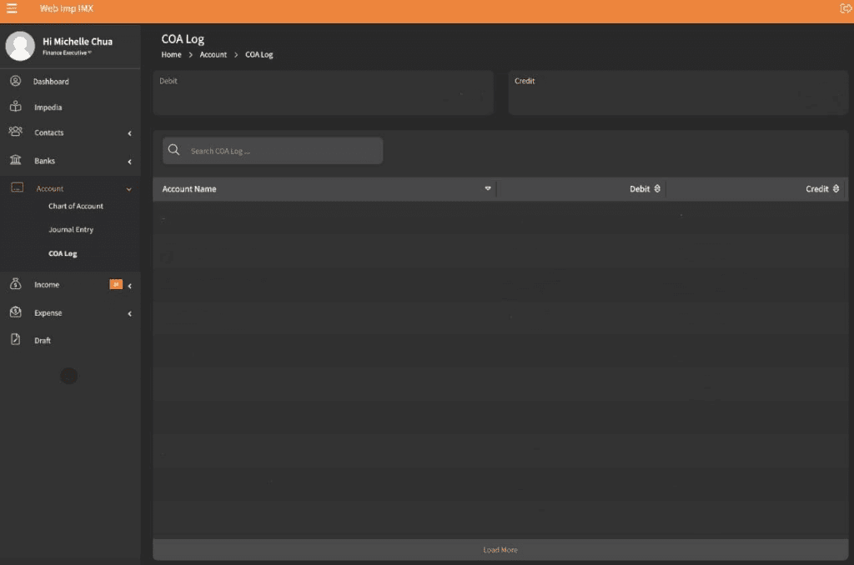Click Michelle Chua's profile avatar
Viewport: 854px width, 565px height.
click(x=20, y=46)
